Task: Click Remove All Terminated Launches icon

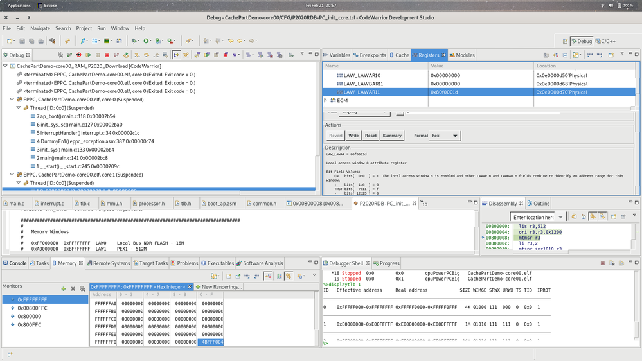Action: point(60,55)
